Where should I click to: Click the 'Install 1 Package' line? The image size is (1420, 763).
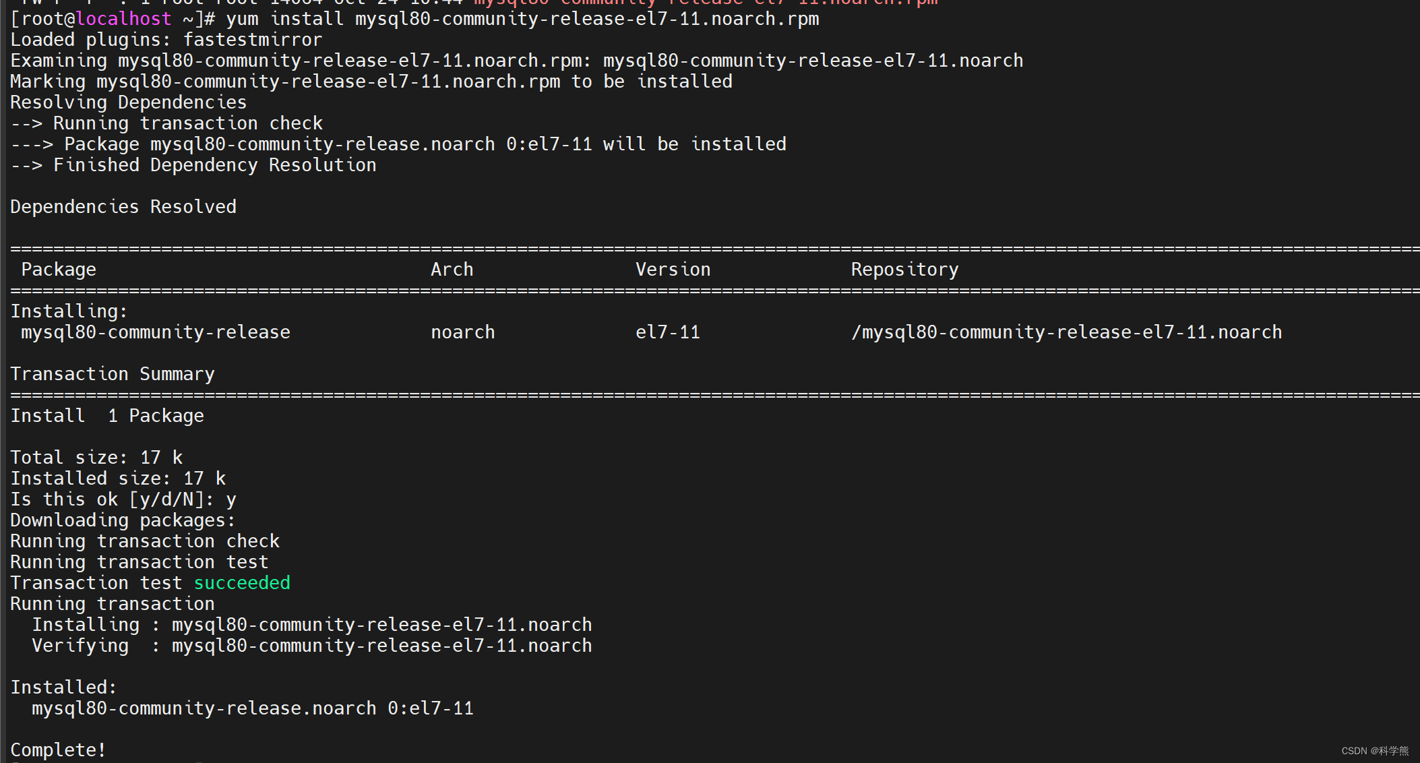coord(107,416)
